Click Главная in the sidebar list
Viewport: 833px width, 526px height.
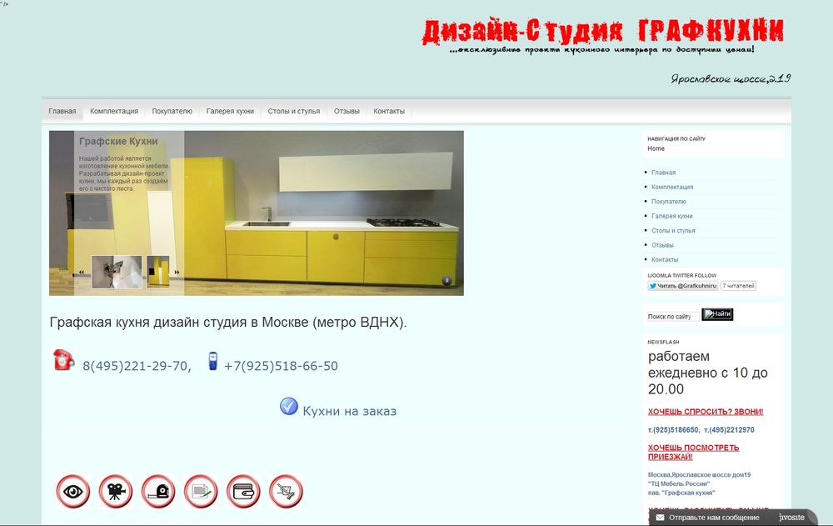664,173
